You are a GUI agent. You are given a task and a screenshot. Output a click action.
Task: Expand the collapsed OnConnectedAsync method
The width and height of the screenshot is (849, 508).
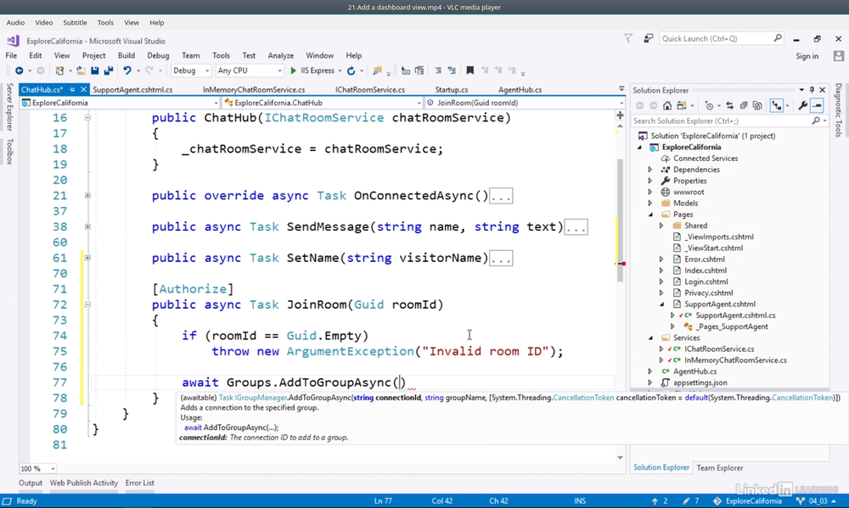87,196
